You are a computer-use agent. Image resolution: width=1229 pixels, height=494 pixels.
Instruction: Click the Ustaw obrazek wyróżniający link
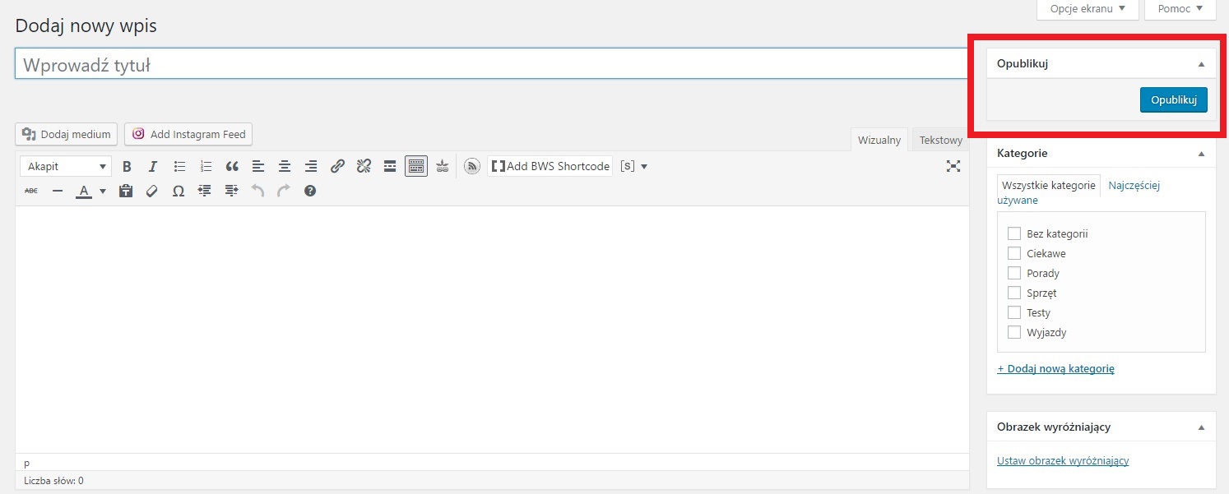1062,460
